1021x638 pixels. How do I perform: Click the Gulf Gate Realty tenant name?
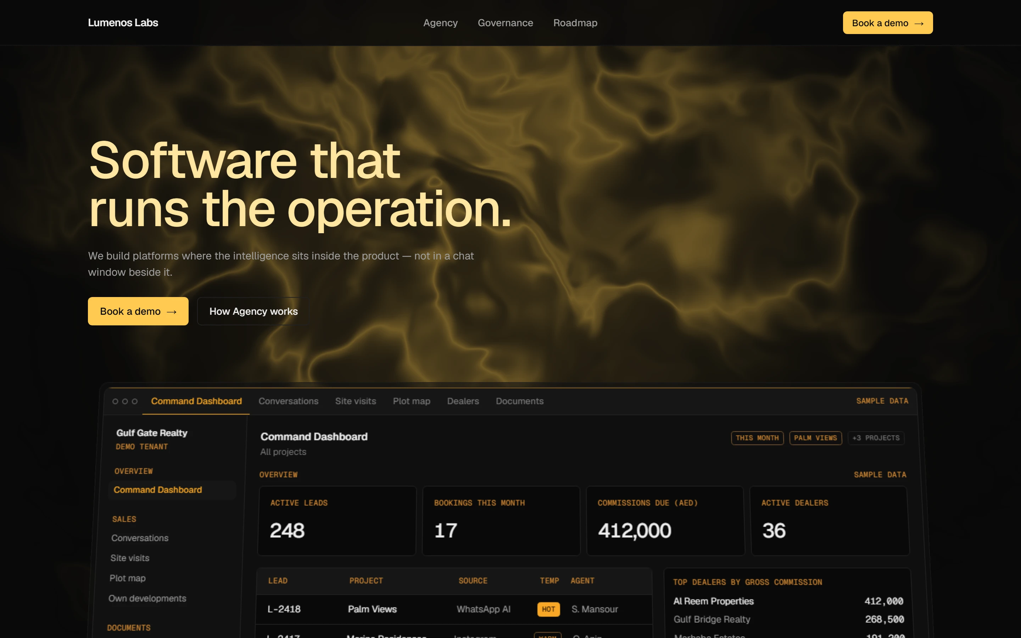coord(152,433)
